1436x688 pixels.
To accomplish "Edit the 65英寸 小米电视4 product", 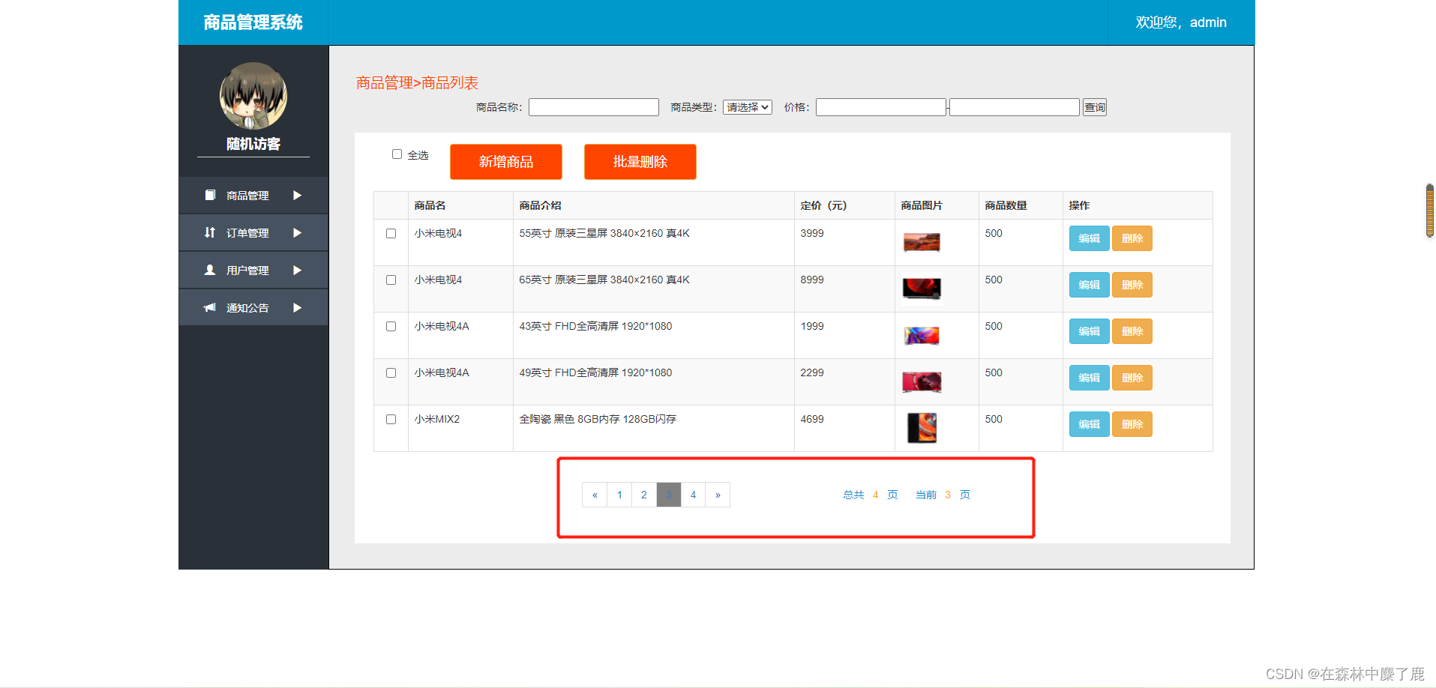I will point(1089,285).
